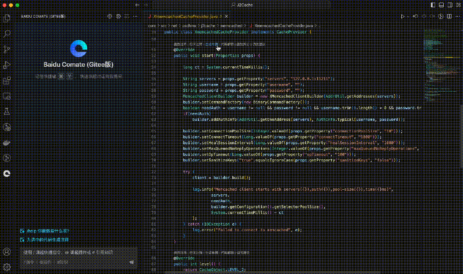Open the J2Cache command center search

[241, 5]
